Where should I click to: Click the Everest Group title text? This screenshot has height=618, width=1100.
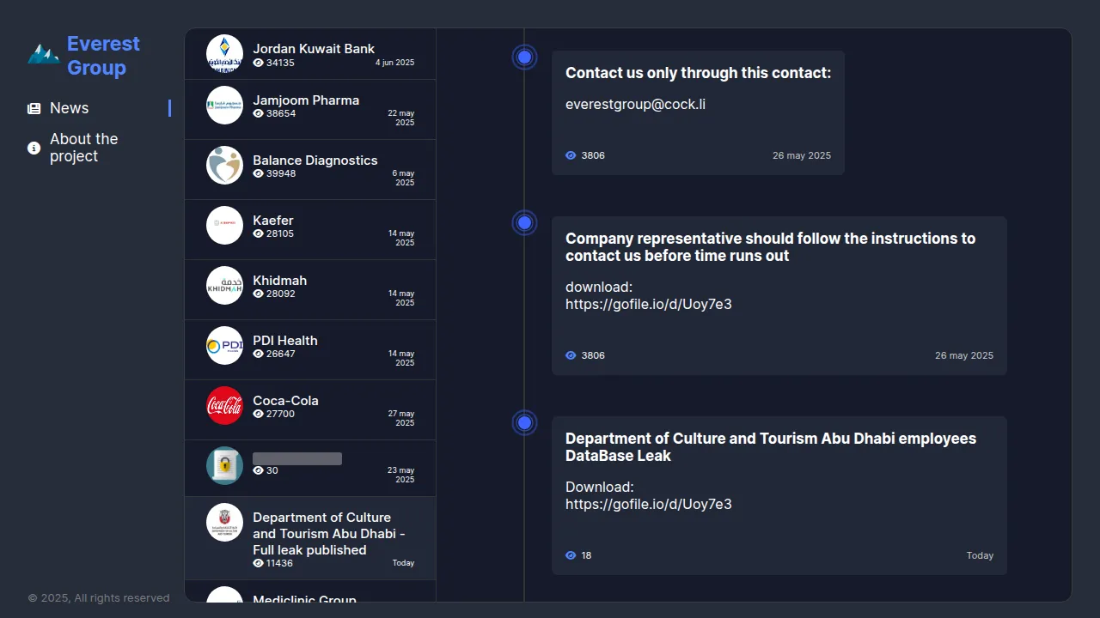pos(103,56)
